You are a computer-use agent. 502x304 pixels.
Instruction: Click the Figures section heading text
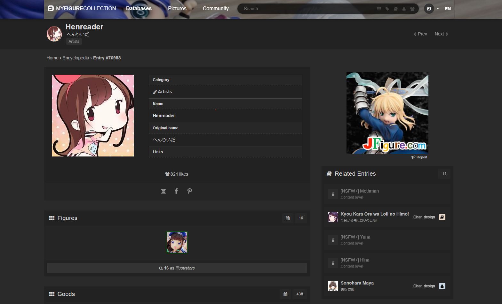pyautogui.click(x=67, y=218)
